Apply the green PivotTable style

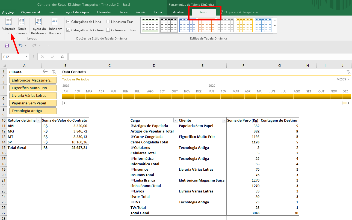pyautogui.click(x=150, y=25)
